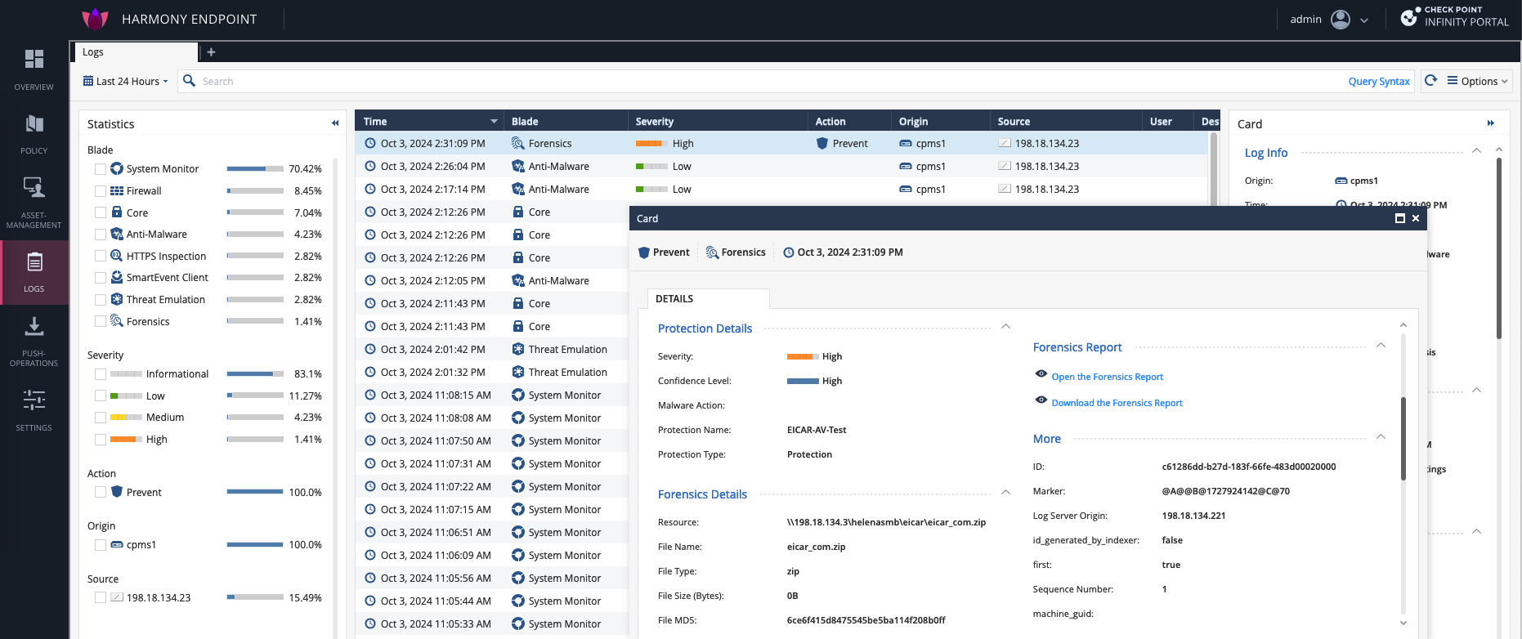The image size is (1522, 639).
Task: Switch to the Logs tab
Action: click(x=93, y=52)
